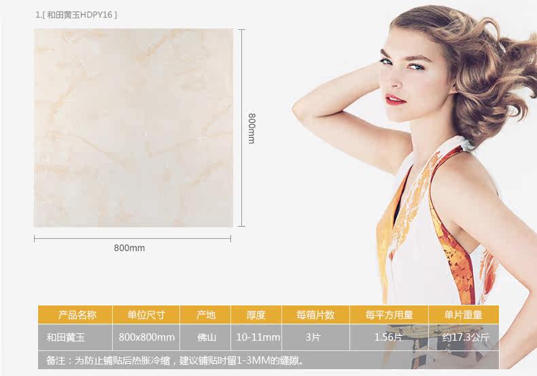Click the 和田黄玉HDPY16 product title
Viewport: 537px width, 376px height.
tap(75, 14)
